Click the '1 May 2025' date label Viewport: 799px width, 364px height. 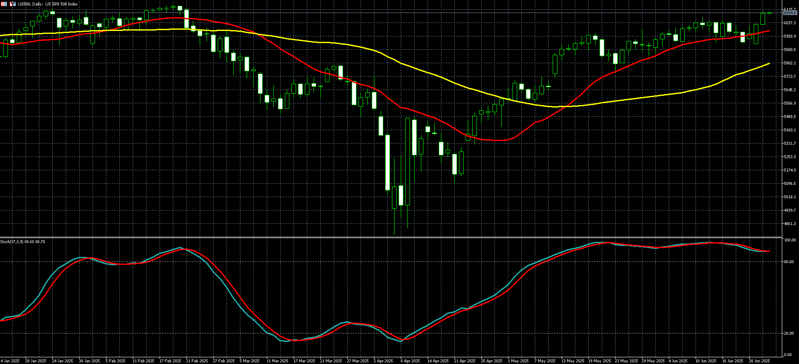coord(518,361)
